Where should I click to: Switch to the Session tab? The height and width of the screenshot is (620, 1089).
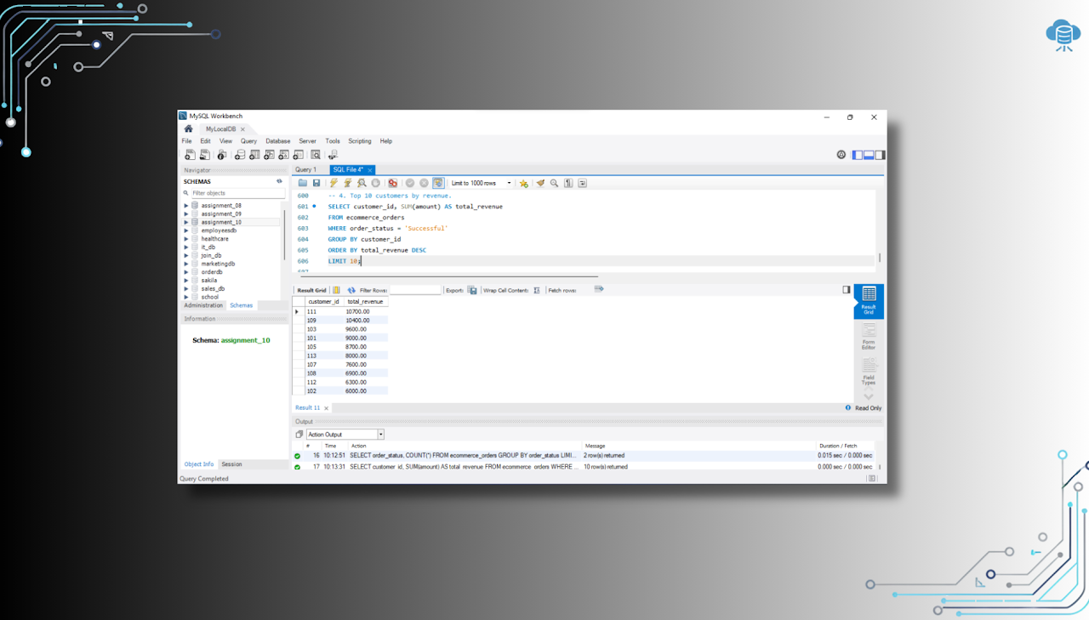click(231, 464)
